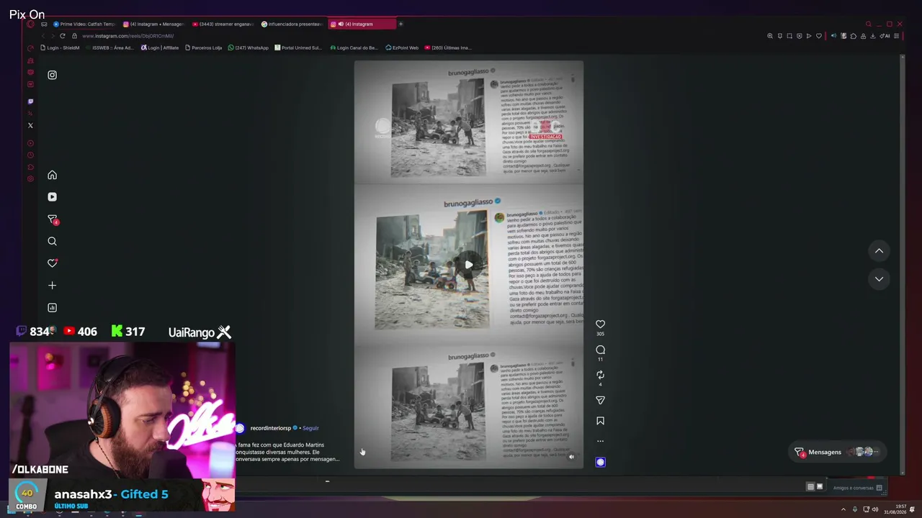Open browser sidebar history clock icon

pyautogui.click(x=30, y=155)
